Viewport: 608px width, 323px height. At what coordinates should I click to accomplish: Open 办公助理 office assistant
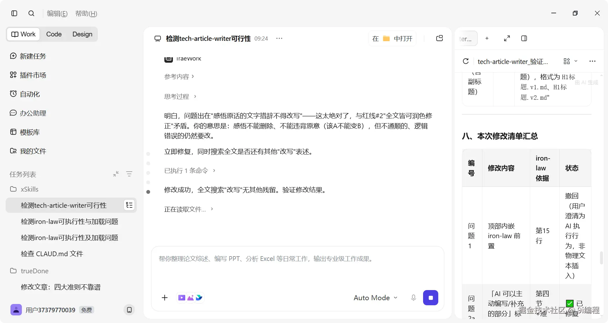28,113
